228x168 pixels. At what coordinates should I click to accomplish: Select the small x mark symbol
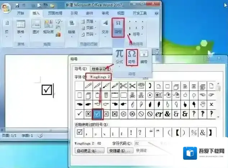(x=211, y=104)
